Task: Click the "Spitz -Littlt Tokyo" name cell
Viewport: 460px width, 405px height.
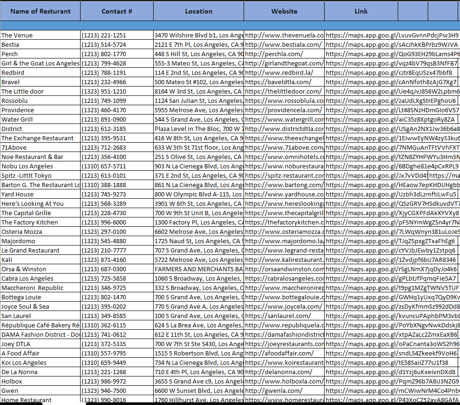Action: pos(40,176)
